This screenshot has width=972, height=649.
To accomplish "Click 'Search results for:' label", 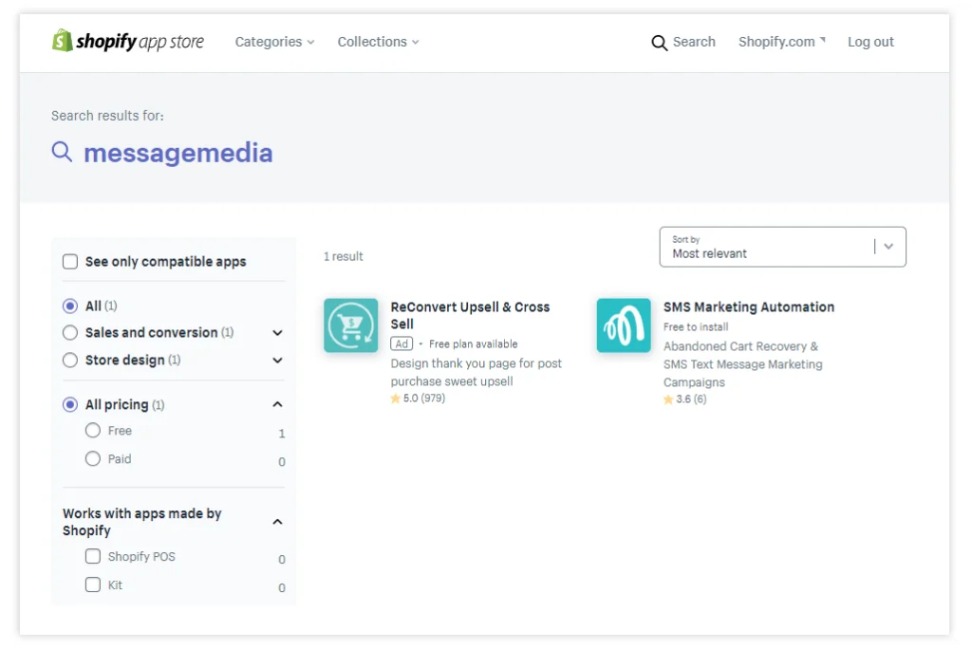I will 107,116.
